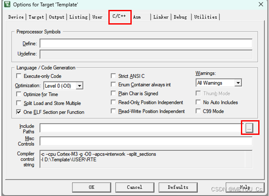Click the Compiler control string box
Viewport: 269px width, 196px height.
(146, 159)
